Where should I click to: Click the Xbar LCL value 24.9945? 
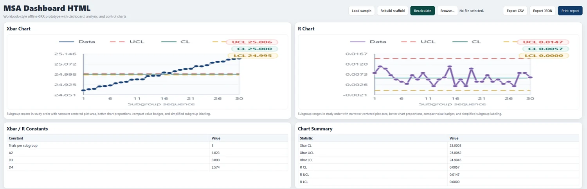pos(455,160)
